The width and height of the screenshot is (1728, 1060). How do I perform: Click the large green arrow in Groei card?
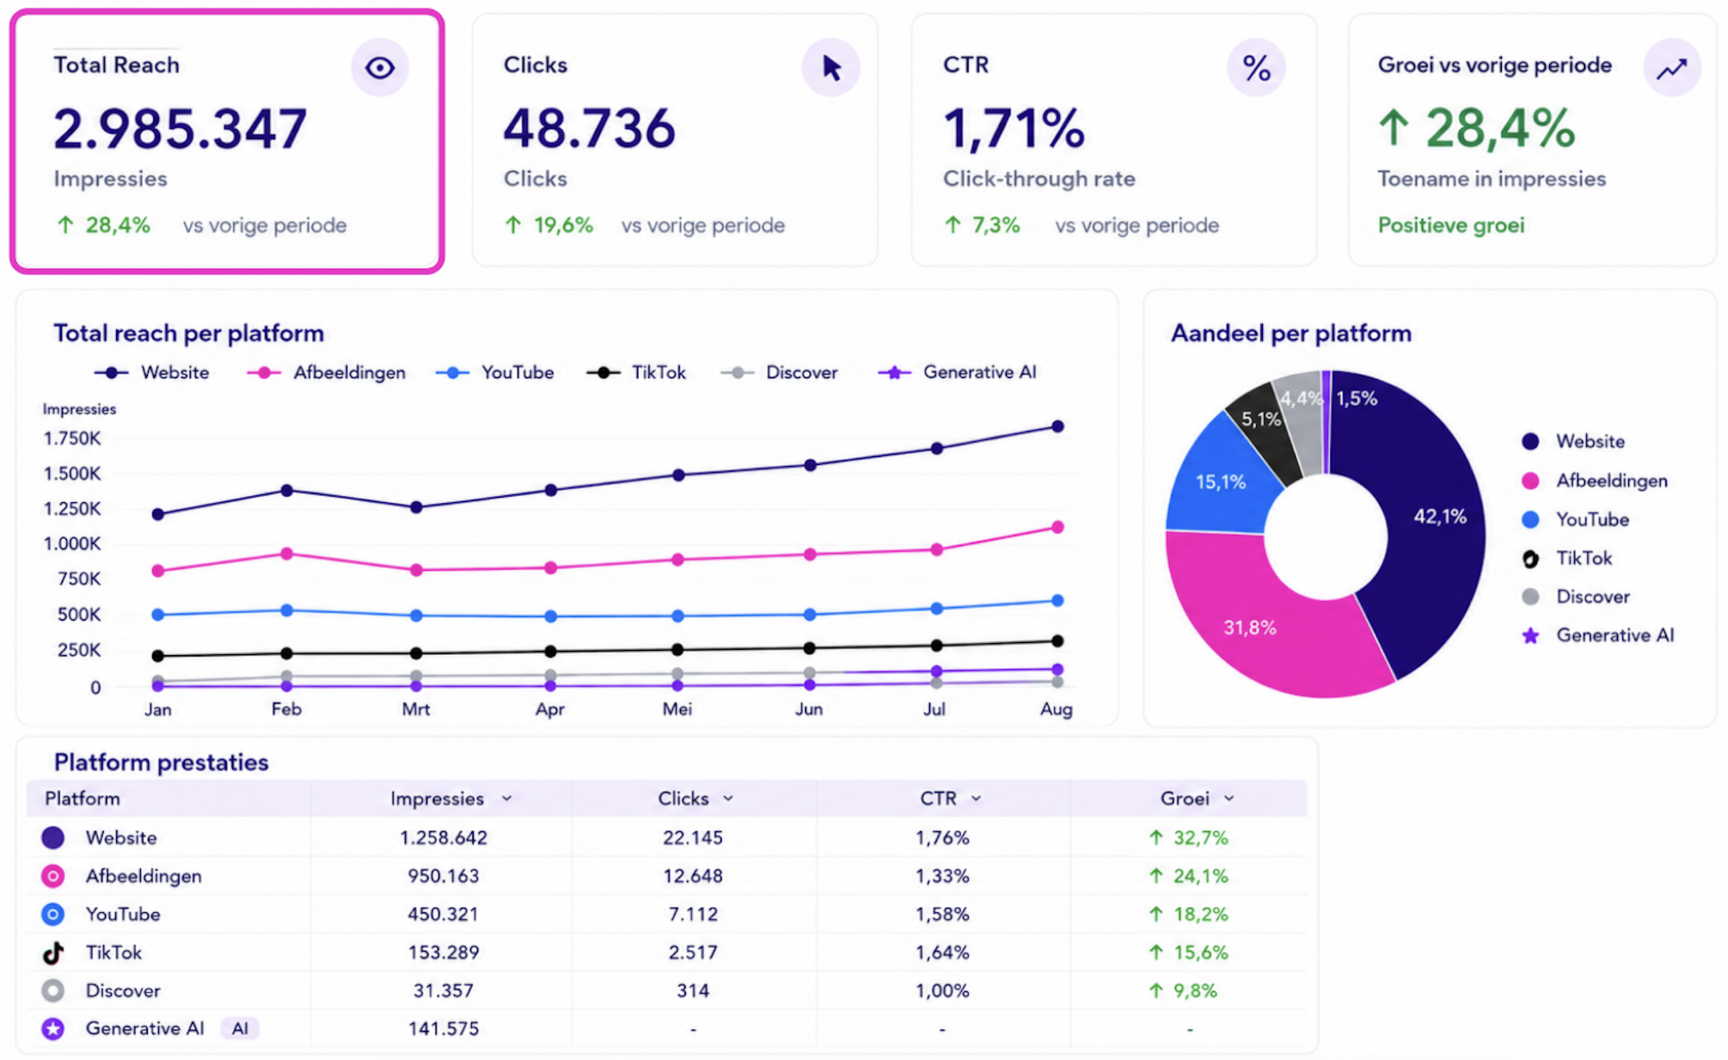click(x=1393, y=129)
